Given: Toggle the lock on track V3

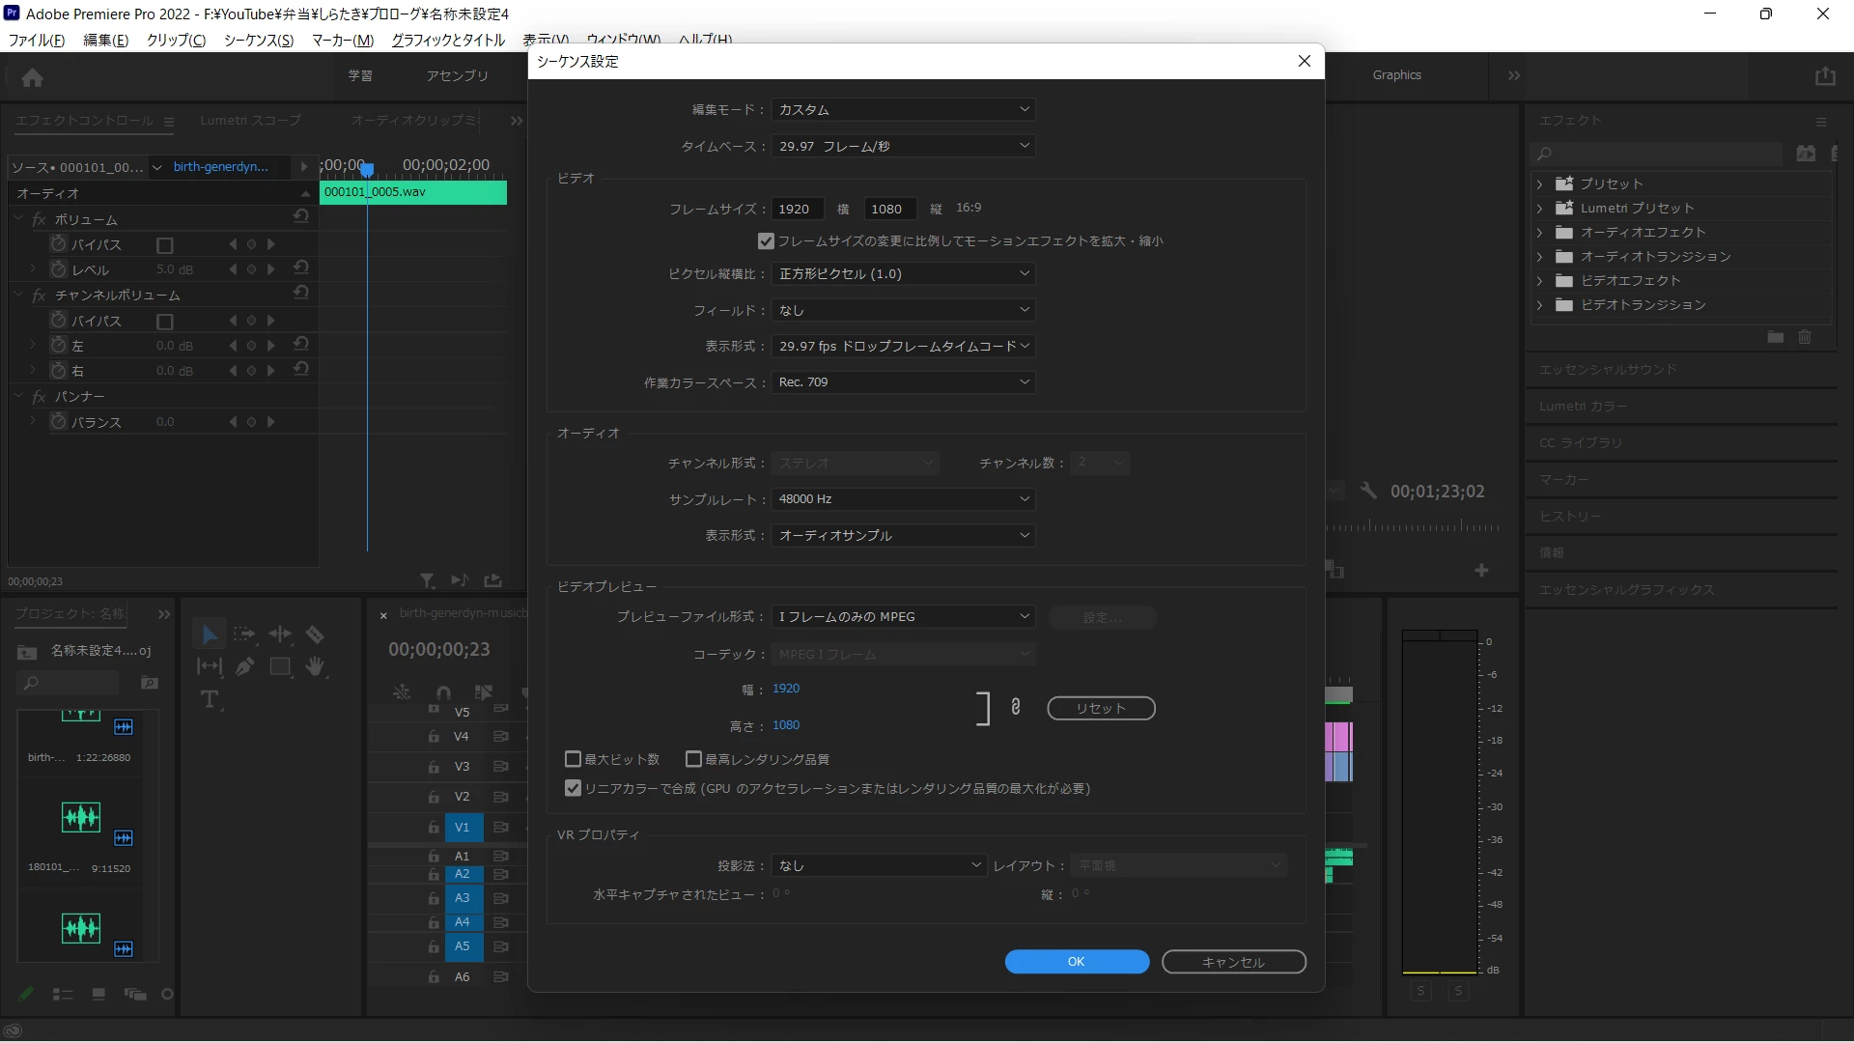Looking at the screenshot, I should tap(434, 767).
